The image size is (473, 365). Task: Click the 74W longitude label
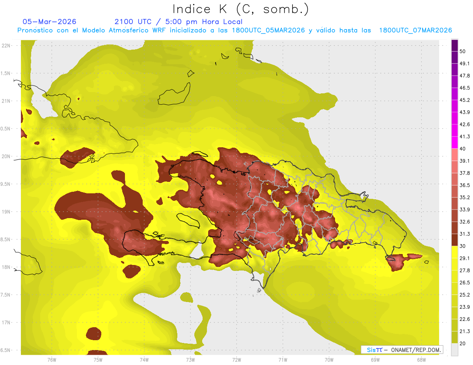pos(144,360)
